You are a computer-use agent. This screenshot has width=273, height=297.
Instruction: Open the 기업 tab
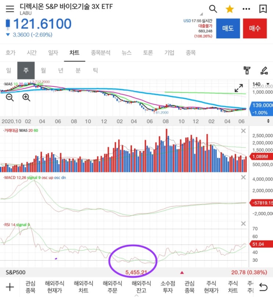coord(169,53)
